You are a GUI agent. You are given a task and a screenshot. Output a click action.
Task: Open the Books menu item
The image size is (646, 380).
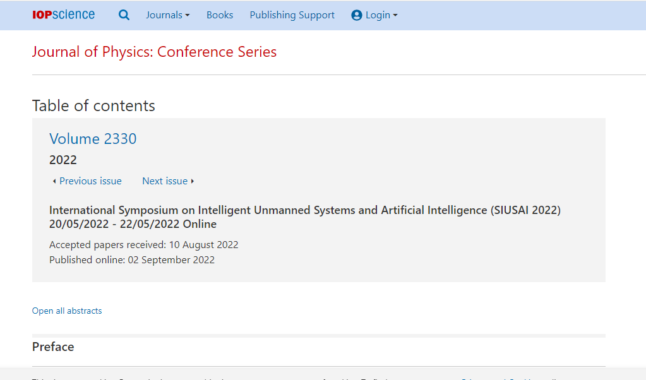coord(220,15)
